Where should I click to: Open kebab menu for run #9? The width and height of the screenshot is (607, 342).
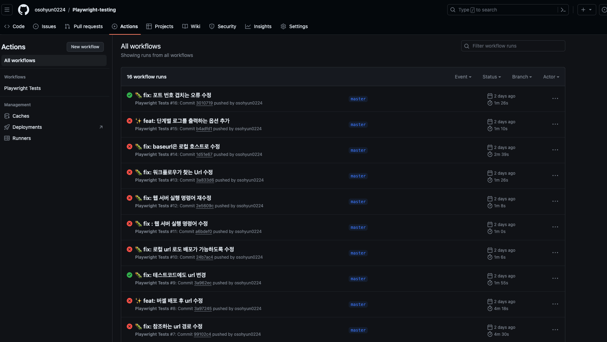tap(555, 278)
